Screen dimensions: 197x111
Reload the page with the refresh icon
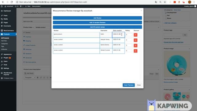pyautogui.click(x=12, y=2)
